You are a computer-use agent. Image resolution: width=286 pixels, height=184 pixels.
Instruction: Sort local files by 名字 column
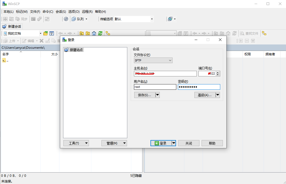click(21, 54)
